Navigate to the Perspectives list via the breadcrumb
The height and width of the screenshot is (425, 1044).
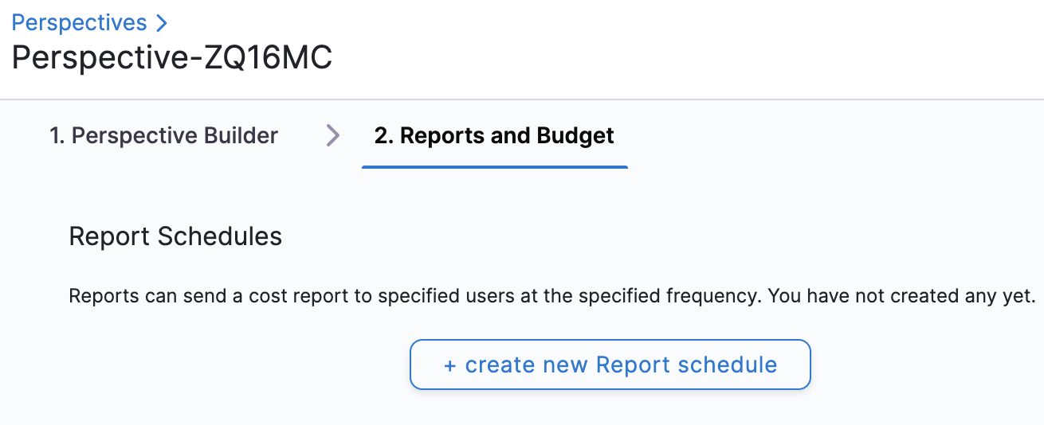(80, 23)
